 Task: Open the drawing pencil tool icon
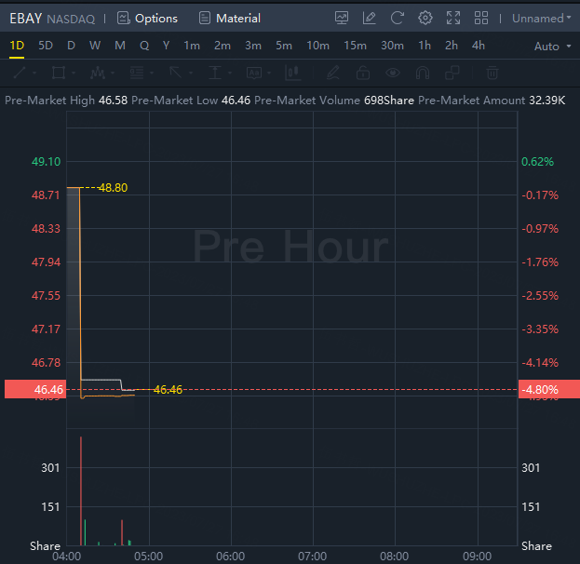tap(370, 18)
